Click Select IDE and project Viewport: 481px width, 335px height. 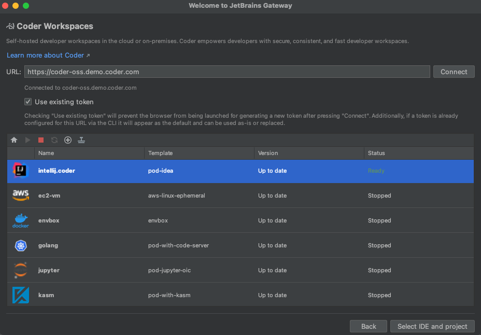point(432,326)
